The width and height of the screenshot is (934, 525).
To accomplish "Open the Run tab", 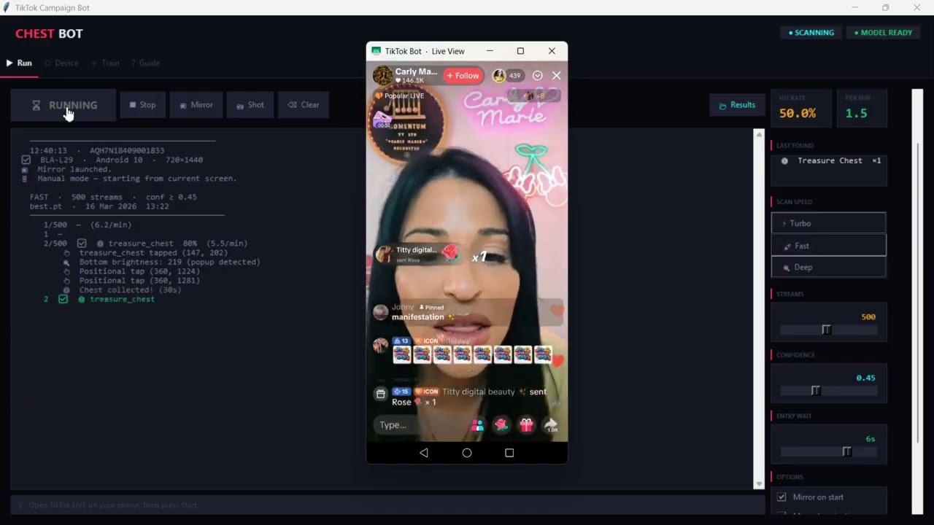I will tap(20, 63).
